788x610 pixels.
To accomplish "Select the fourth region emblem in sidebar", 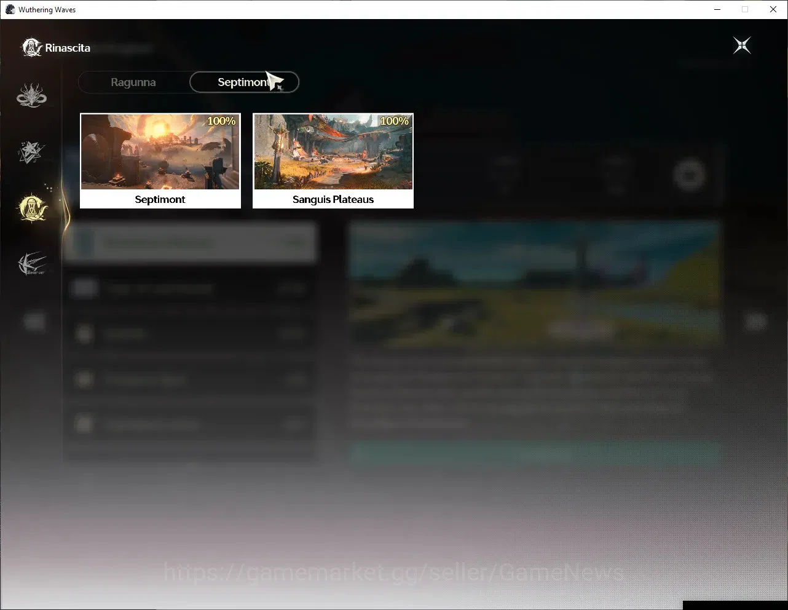I will pyautogui.click(x=32, y=264).
